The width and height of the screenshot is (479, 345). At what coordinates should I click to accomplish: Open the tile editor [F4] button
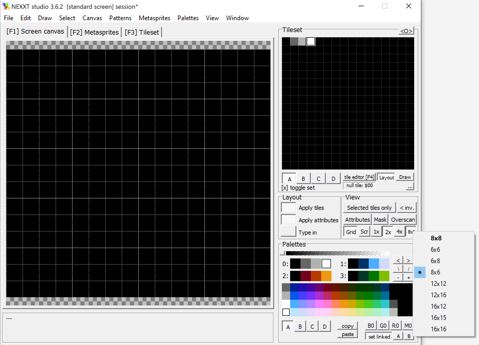click(359, 177)
